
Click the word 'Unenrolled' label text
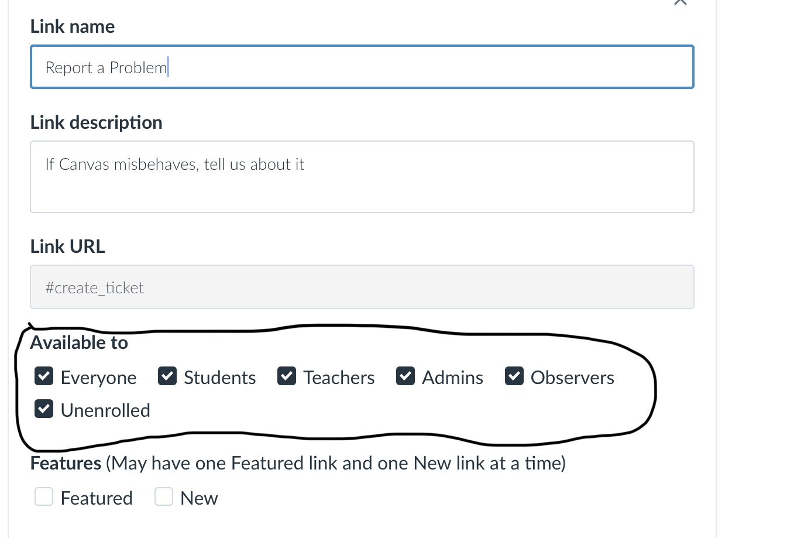[105, 410]
